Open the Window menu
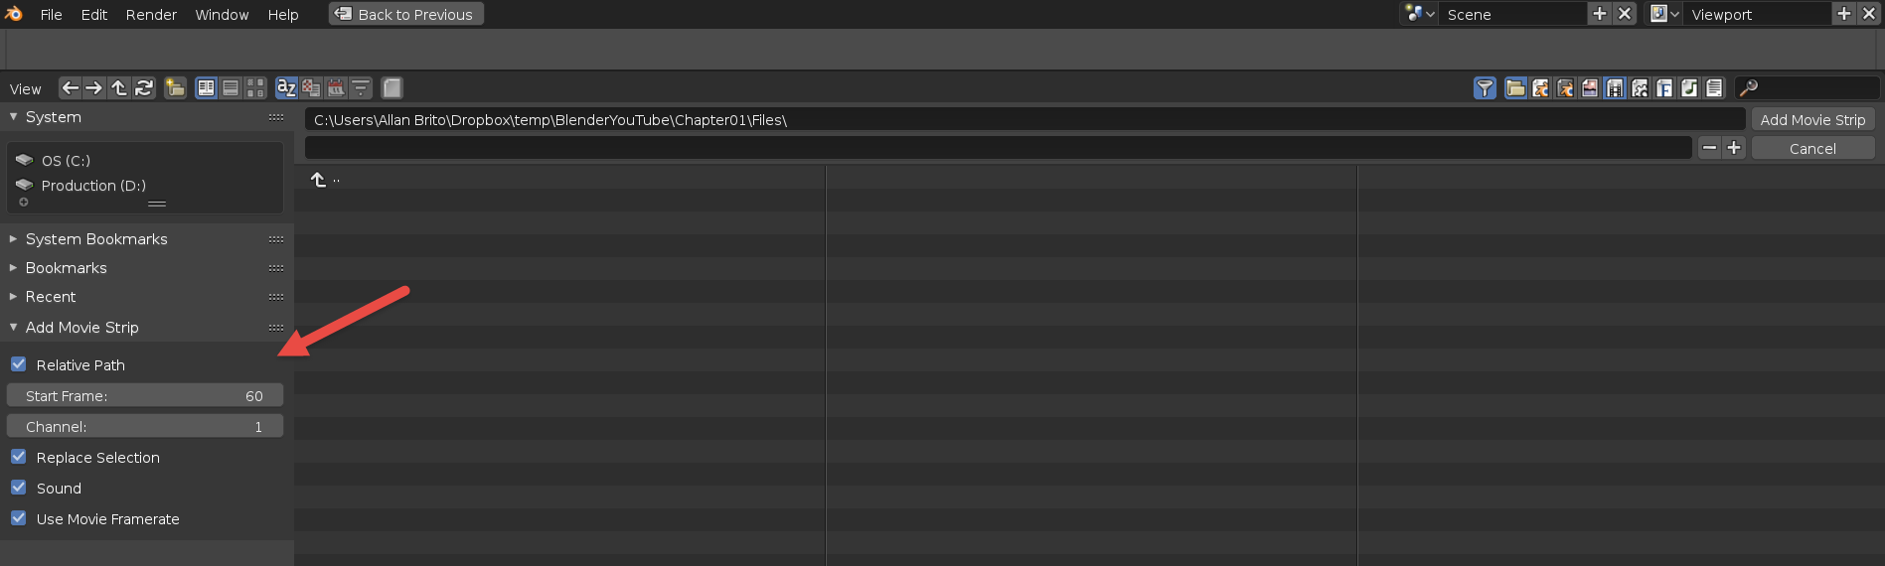Screen dimensions: 1885x566 [x=222, y=15]
